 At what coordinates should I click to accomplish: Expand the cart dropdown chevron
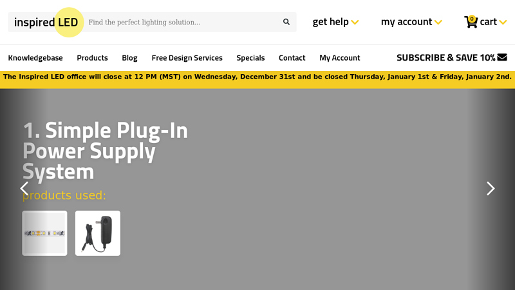click(503, 23)
